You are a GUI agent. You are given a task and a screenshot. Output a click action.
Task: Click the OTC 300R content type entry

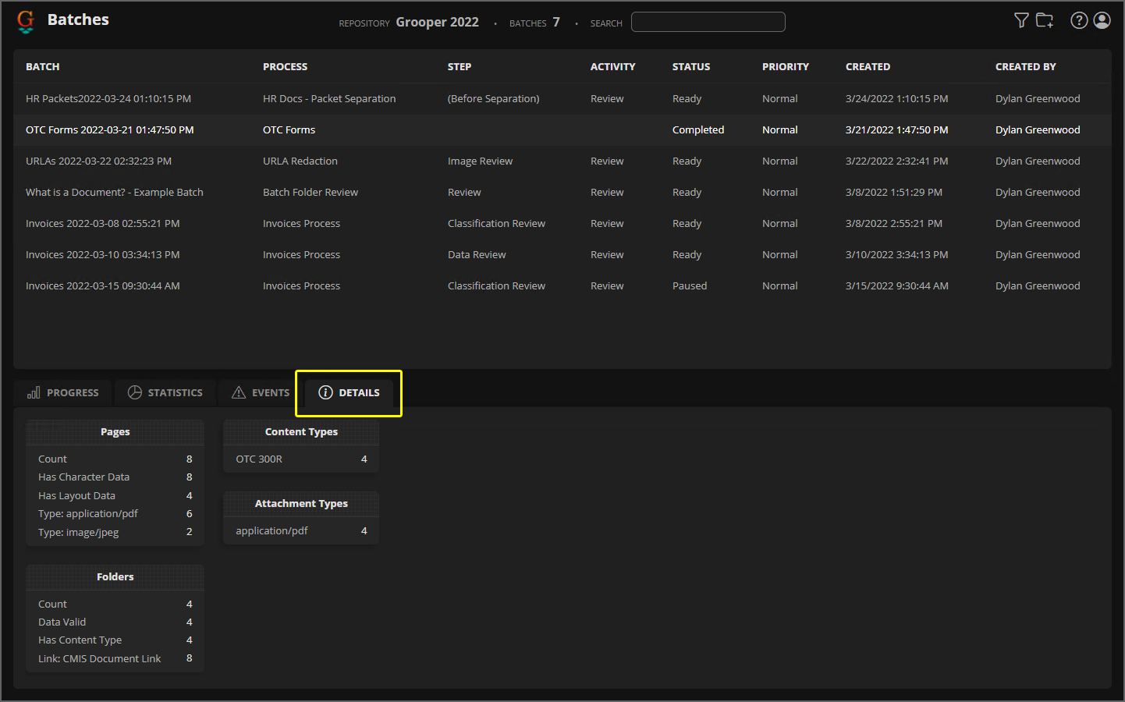coord(259,459)
